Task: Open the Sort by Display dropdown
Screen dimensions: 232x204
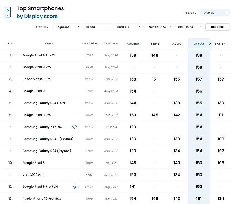Action: click(215, 13)
